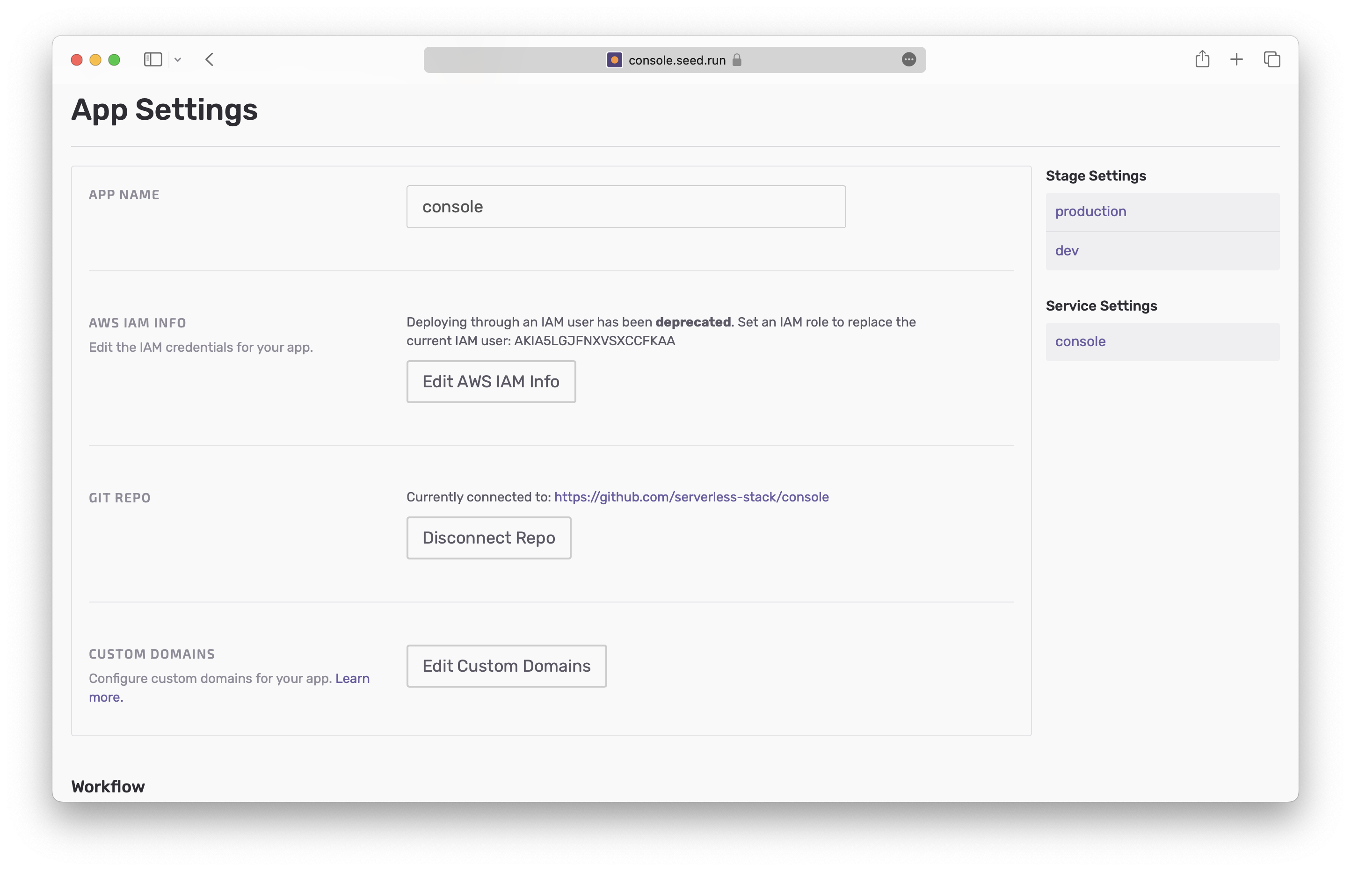Open console under Service Settings

tap(1080, 341)
